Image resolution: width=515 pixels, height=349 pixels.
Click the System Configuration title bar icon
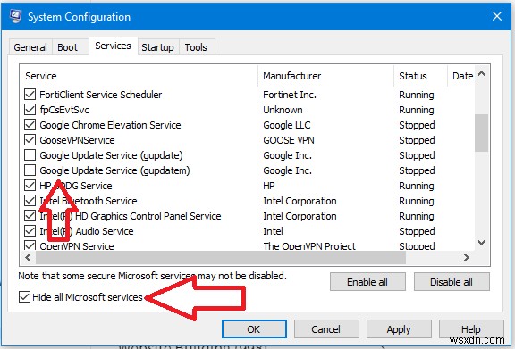[x=15, y=16]
